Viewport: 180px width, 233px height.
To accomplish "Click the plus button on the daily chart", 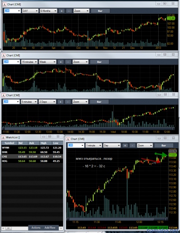I will point(62,11).
